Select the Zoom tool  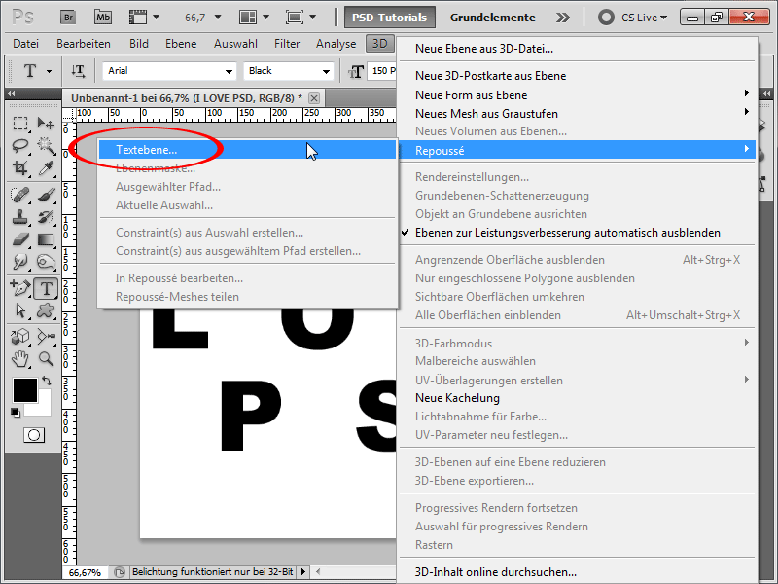[x=46, y=359]
